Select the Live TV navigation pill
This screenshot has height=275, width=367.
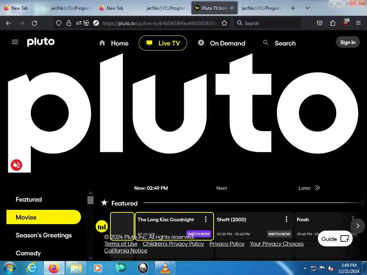163,43
